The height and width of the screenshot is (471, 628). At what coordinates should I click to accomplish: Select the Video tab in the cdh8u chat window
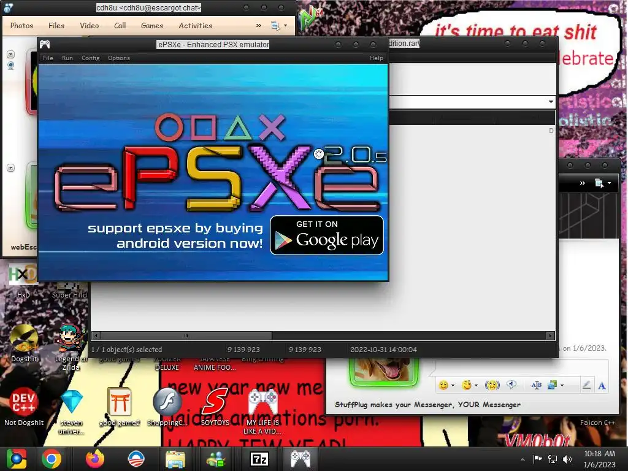tap(89, 26)
